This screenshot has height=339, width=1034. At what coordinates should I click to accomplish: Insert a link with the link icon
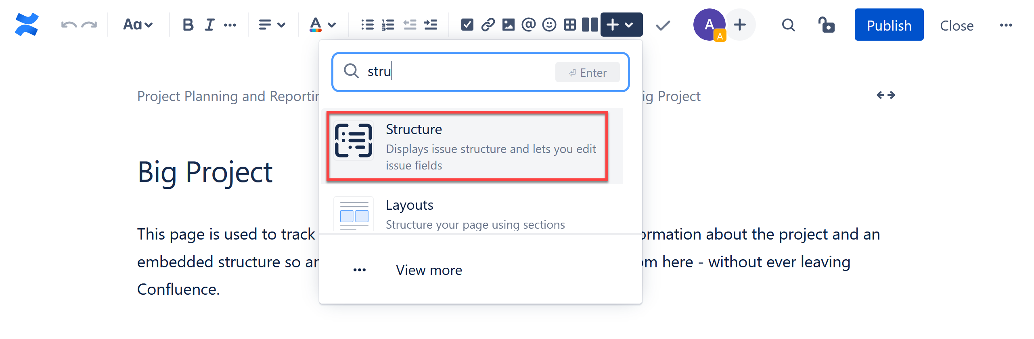coord(488,25)
